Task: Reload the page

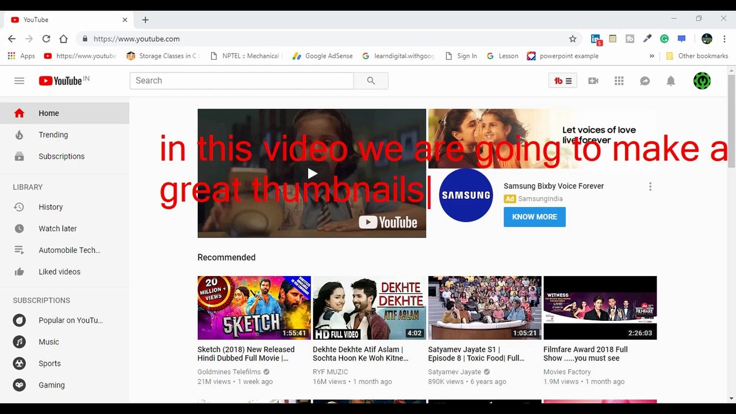Action: 46,39
